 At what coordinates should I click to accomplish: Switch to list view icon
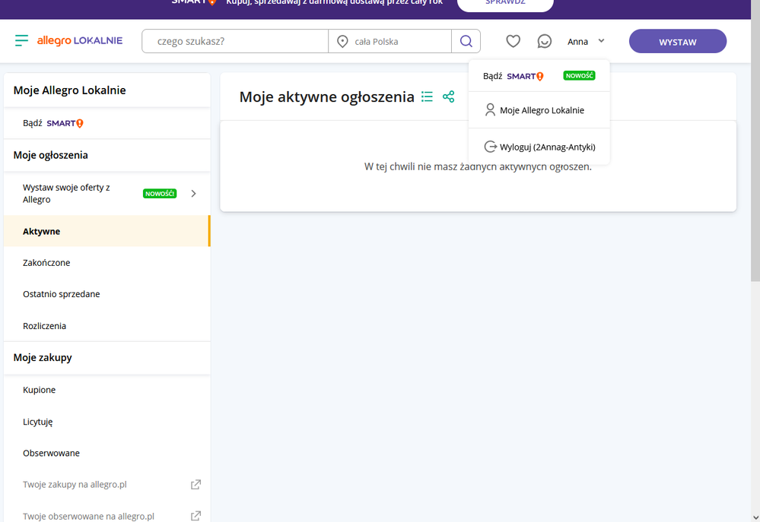[x=427, y=96]
